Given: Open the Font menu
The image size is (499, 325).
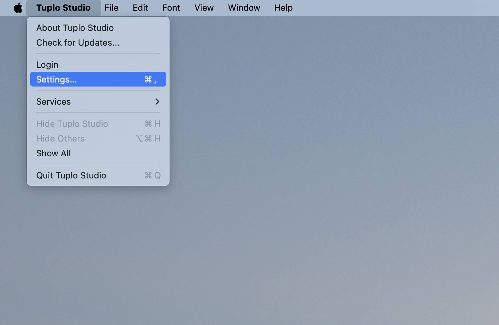Looking at the screenshot, I should 171,8.
